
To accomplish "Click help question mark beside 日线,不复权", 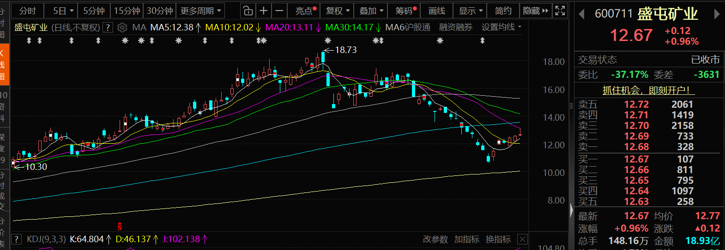I will (x=108, y=28).
